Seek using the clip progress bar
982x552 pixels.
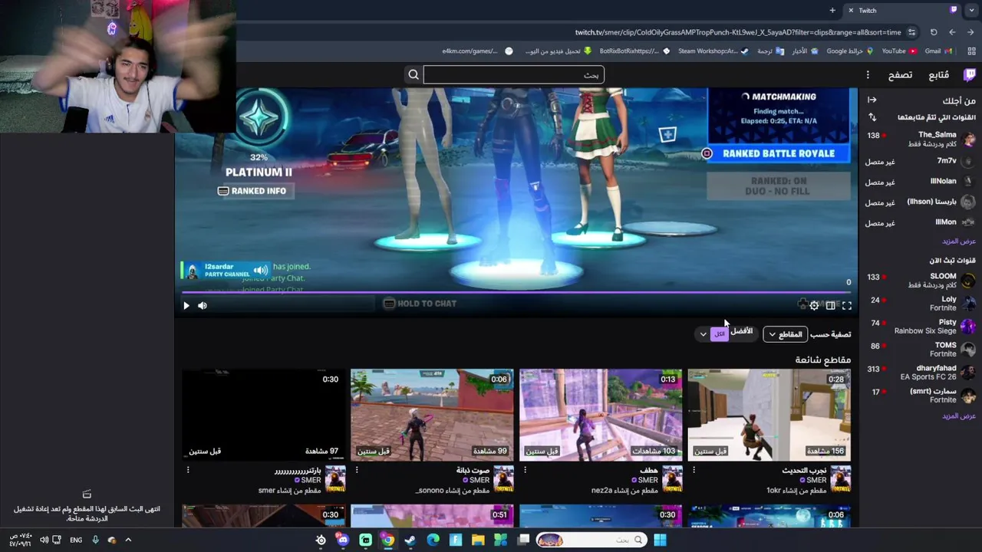[516, 292]
